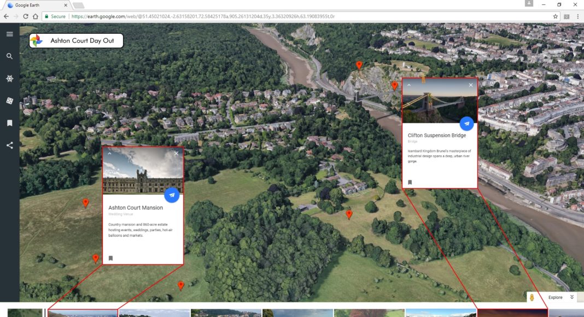Expand the Explore panel chevron
The height and width of the screenshot is (317, 584).
coord(572,297)
